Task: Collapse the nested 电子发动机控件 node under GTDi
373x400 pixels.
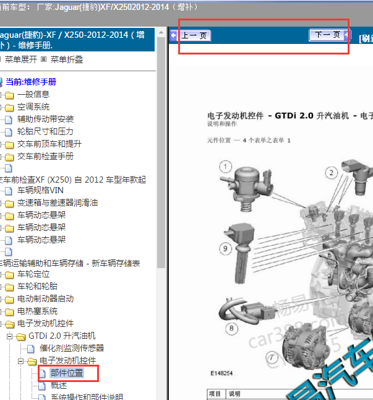Action: point(20,361)
